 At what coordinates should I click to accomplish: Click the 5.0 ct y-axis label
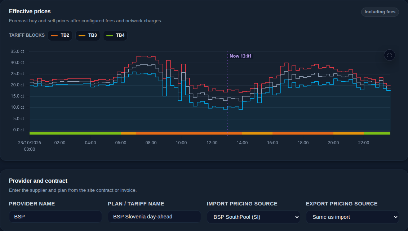19,119
